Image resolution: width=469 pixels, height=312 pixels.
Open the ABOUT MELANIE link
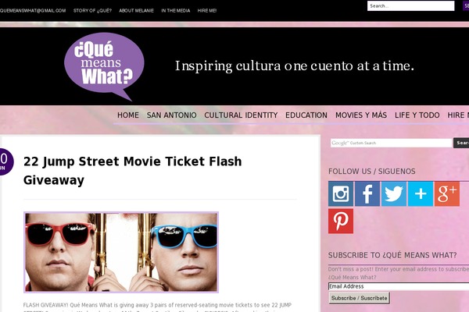(x=136, y=10)
